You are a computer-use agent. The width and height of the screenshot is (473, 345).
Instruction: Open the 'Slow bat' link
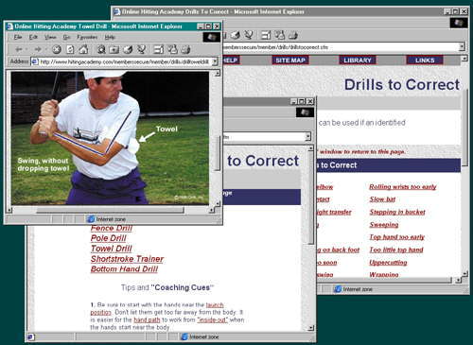tap(382, 199)
